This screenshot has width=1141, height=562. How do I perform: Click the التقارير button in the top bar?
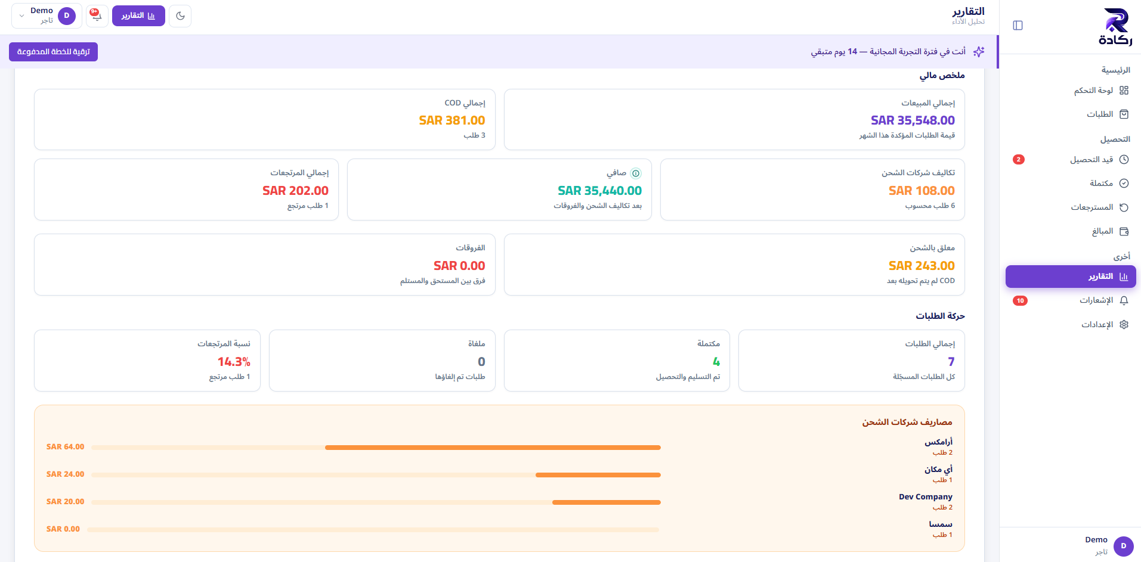(138, 15)
